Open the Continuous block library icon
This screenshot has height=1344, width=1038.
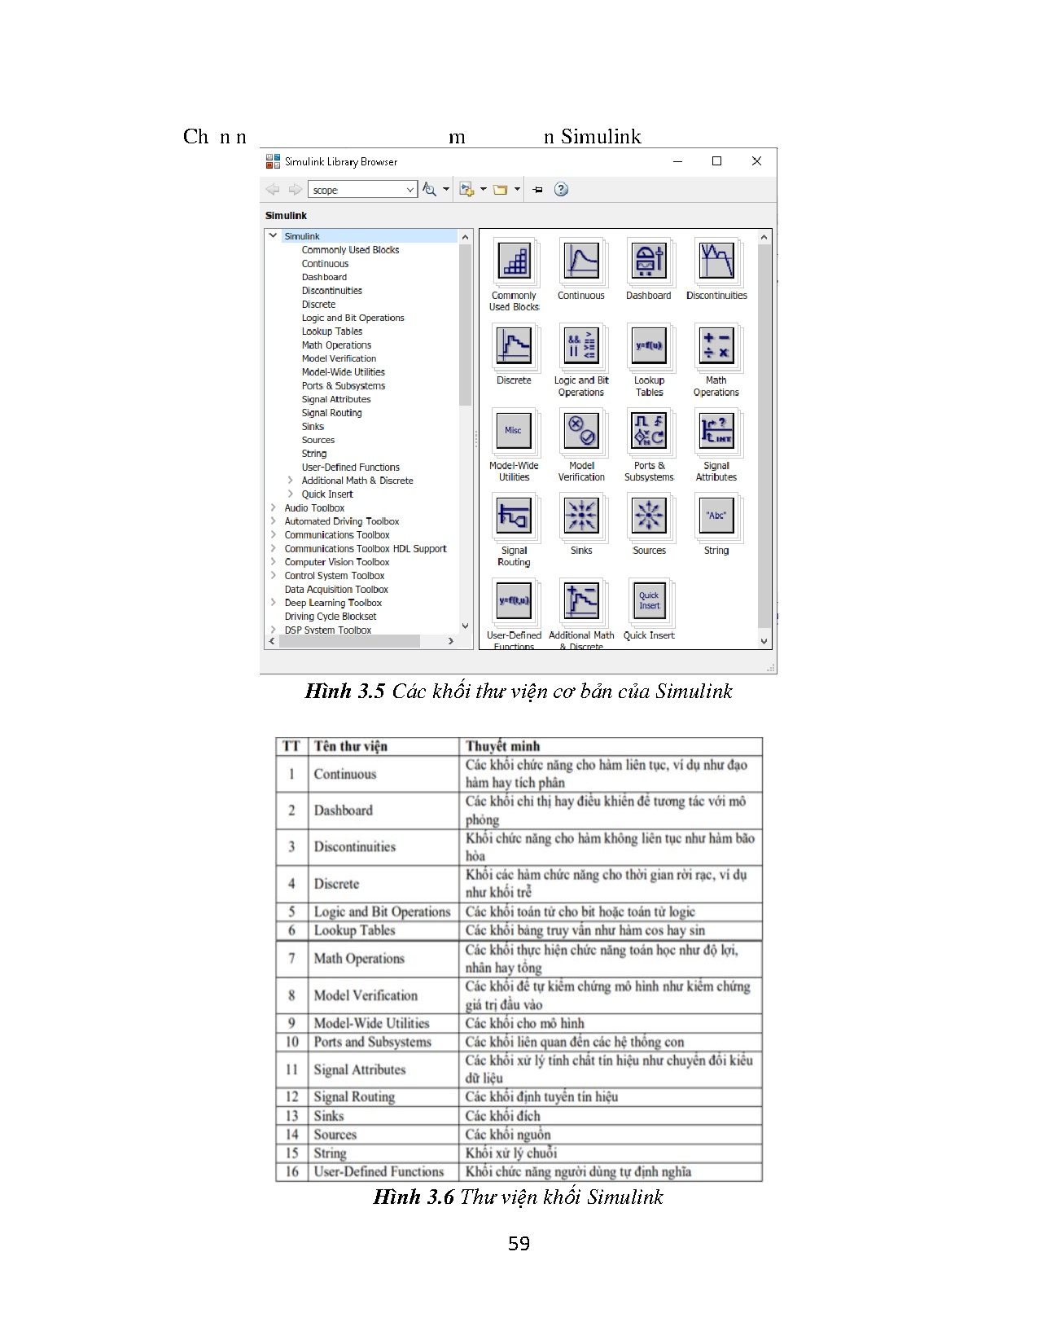(x=581, y=262)
